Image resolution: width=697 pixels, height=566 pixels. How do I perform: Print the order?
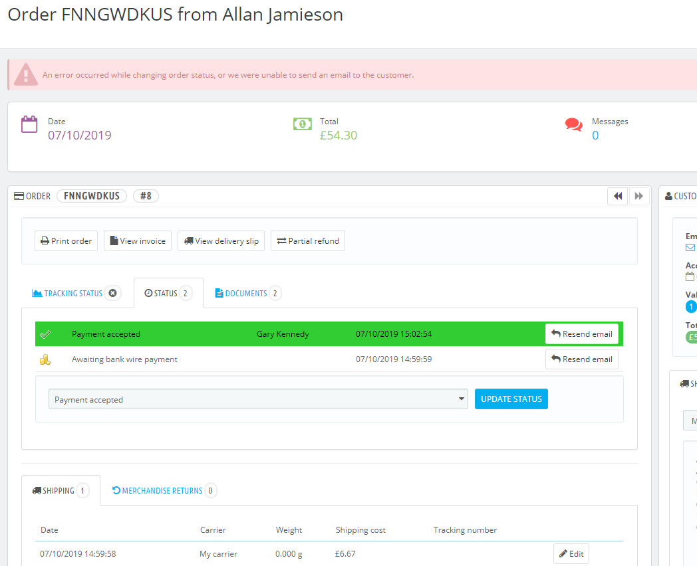[x=67, y=241]
